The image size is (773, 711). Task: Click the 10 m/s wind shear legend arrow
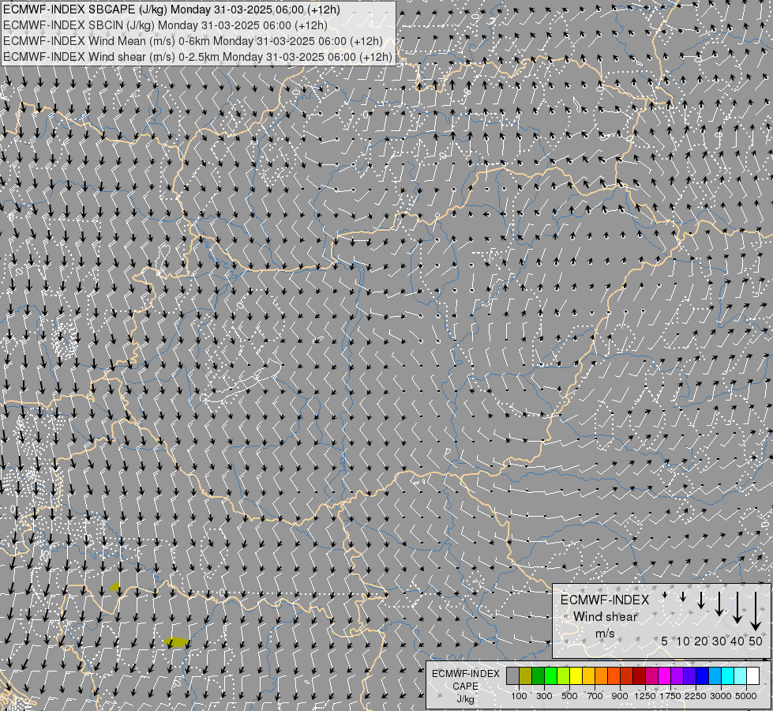(x=683, y=597)
